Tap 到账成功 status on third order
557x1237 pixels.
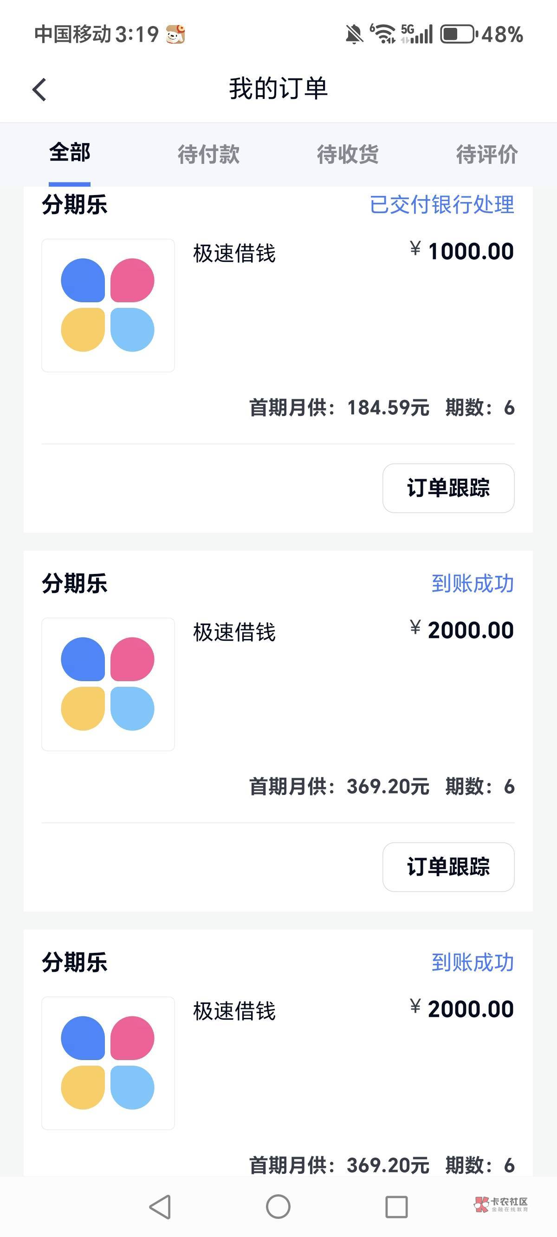473,963
